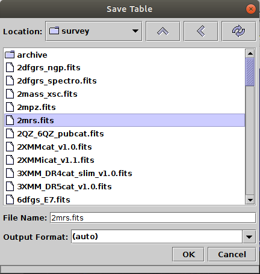Select 2QZ_6QZ_pubcat.fits file
The height and width of the screenshot is (274, 260).
coord(125,133)
